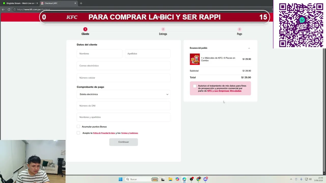This screenshot has width=326, height=183.
Task: Open the clock and date panel
Action: pos(319,179)
